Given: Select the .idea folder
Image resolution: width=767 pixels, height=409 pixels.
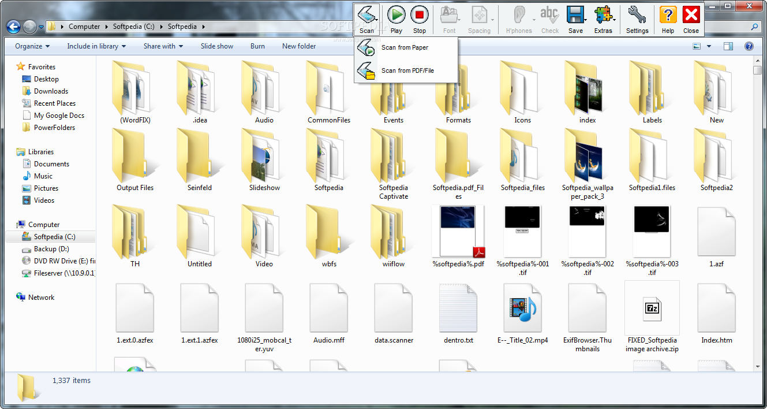Looking at the screenshot, I should (x=200, y=92).
